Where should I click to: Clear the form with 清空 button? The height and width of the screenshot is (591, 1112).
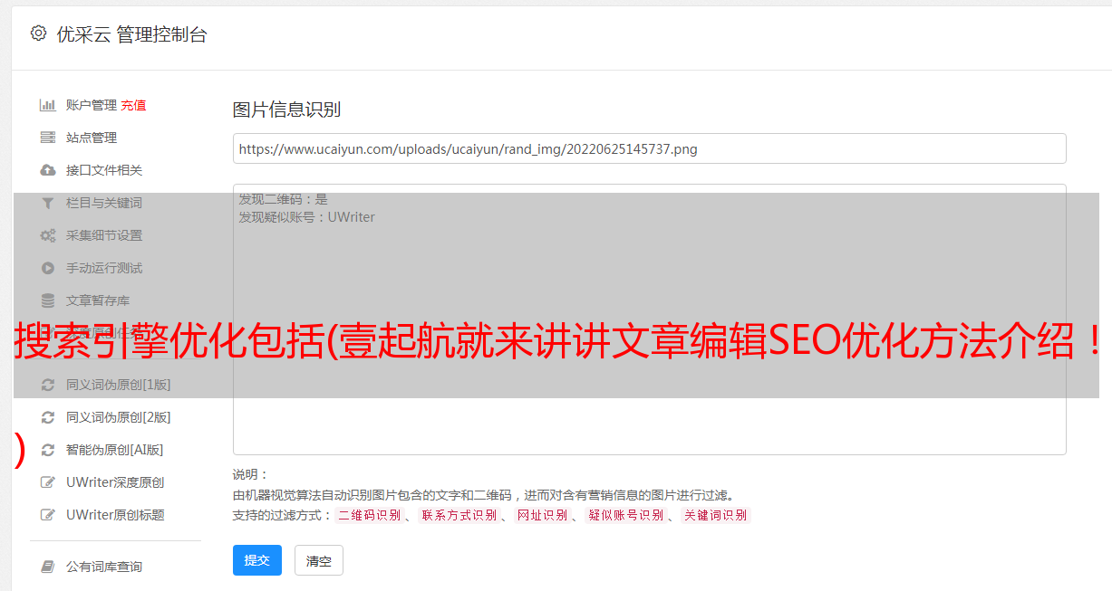click(x=319, y=560)
